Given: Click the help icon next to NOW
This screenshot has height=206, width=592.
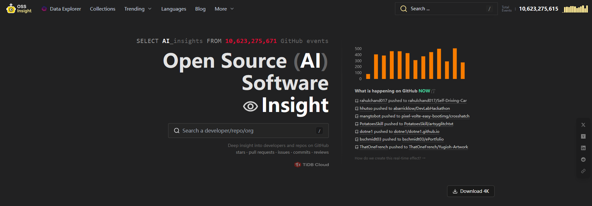Looking at the screenshot, I should pyautogui.click(x=433, y=91).
